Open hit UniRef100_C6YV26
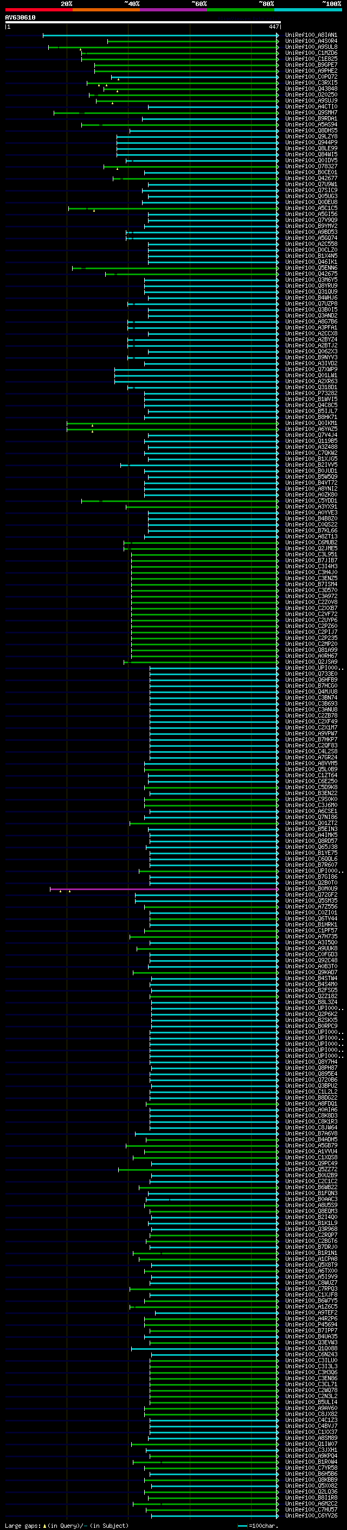 311,1516
